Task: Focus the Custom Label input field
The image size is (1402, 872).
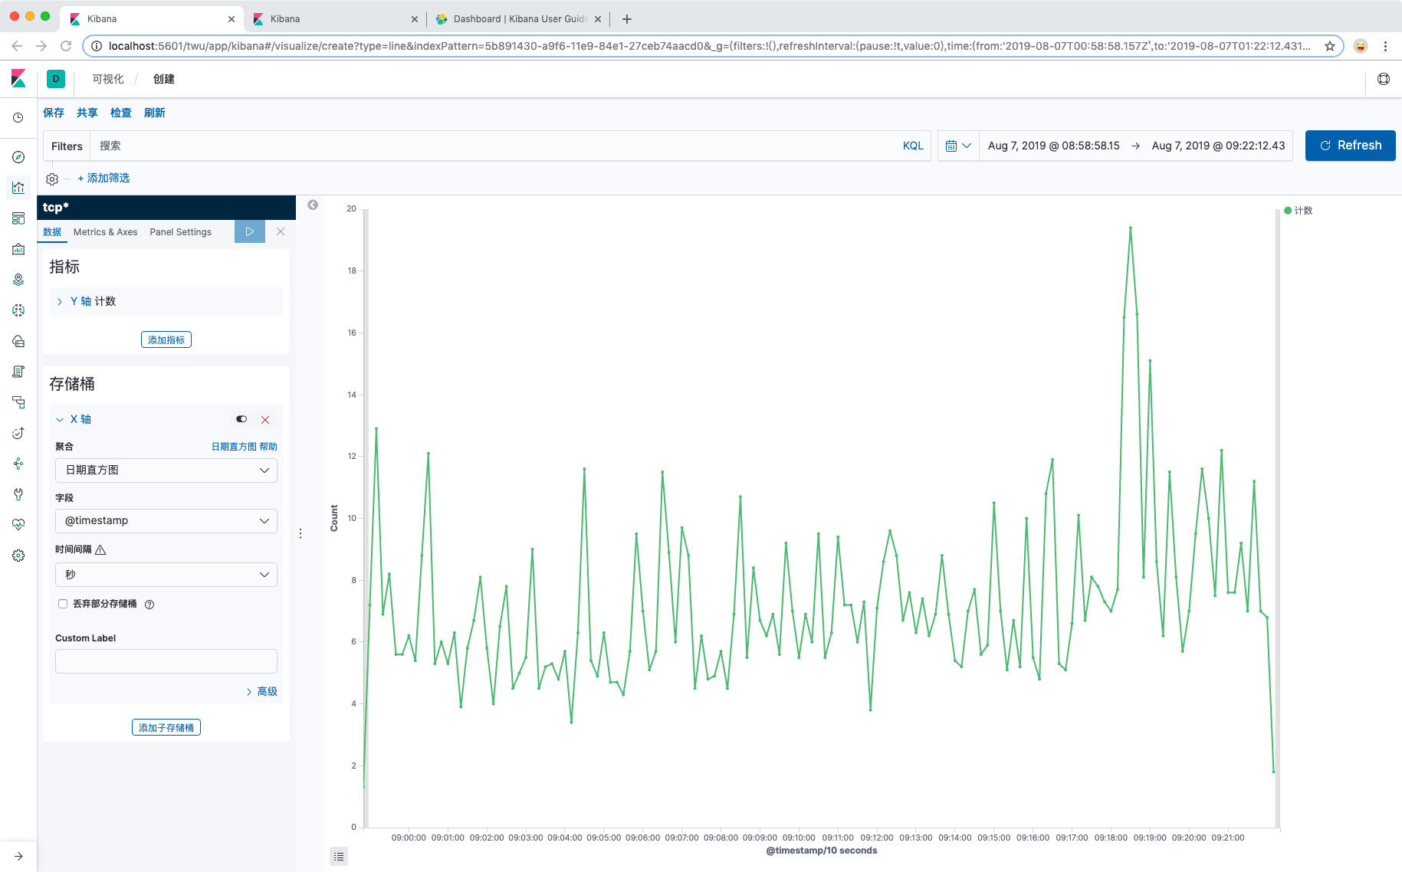Action: 166,661
